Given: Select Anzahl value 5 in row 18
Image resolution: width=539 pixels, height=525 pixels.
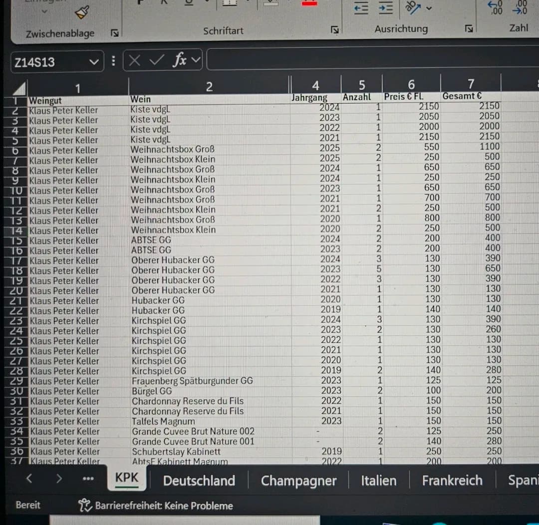Looking at the screenshot, I should pyautogui.click(x=363, y=269).
